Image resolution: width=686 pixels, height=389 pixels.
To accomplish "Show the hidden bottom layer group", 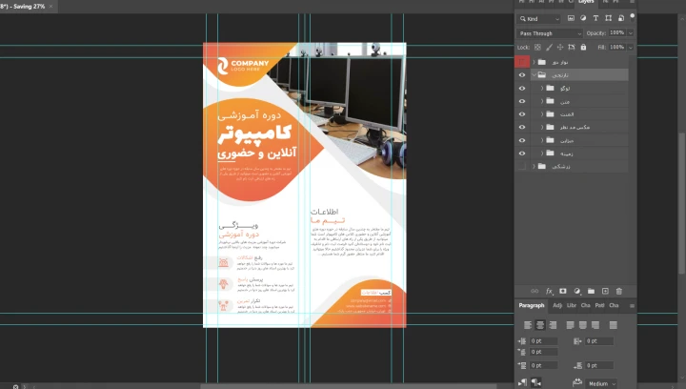I will pyautogui.click(x=521, y=166).
